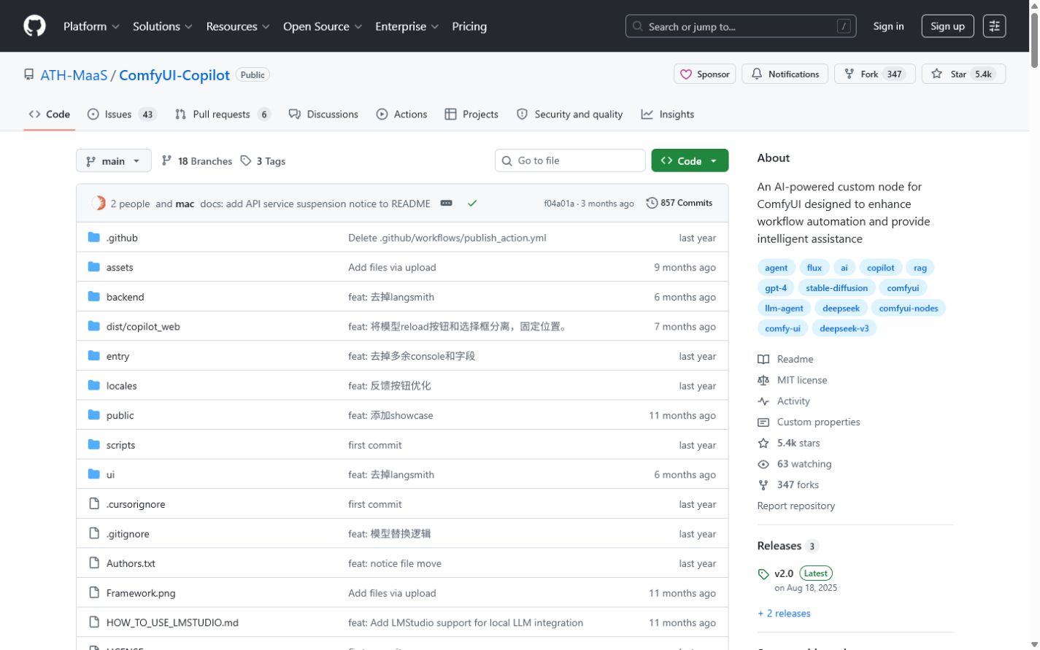Click the tag icon beside v2.0 release
The height and width of the screenshot is (650, 1040).
pos(763,574)
